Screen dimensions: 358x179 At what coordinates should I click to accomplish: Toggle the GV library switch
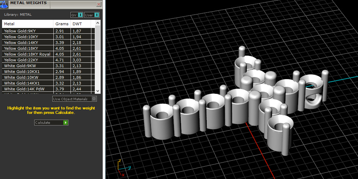tap(77, 15)
